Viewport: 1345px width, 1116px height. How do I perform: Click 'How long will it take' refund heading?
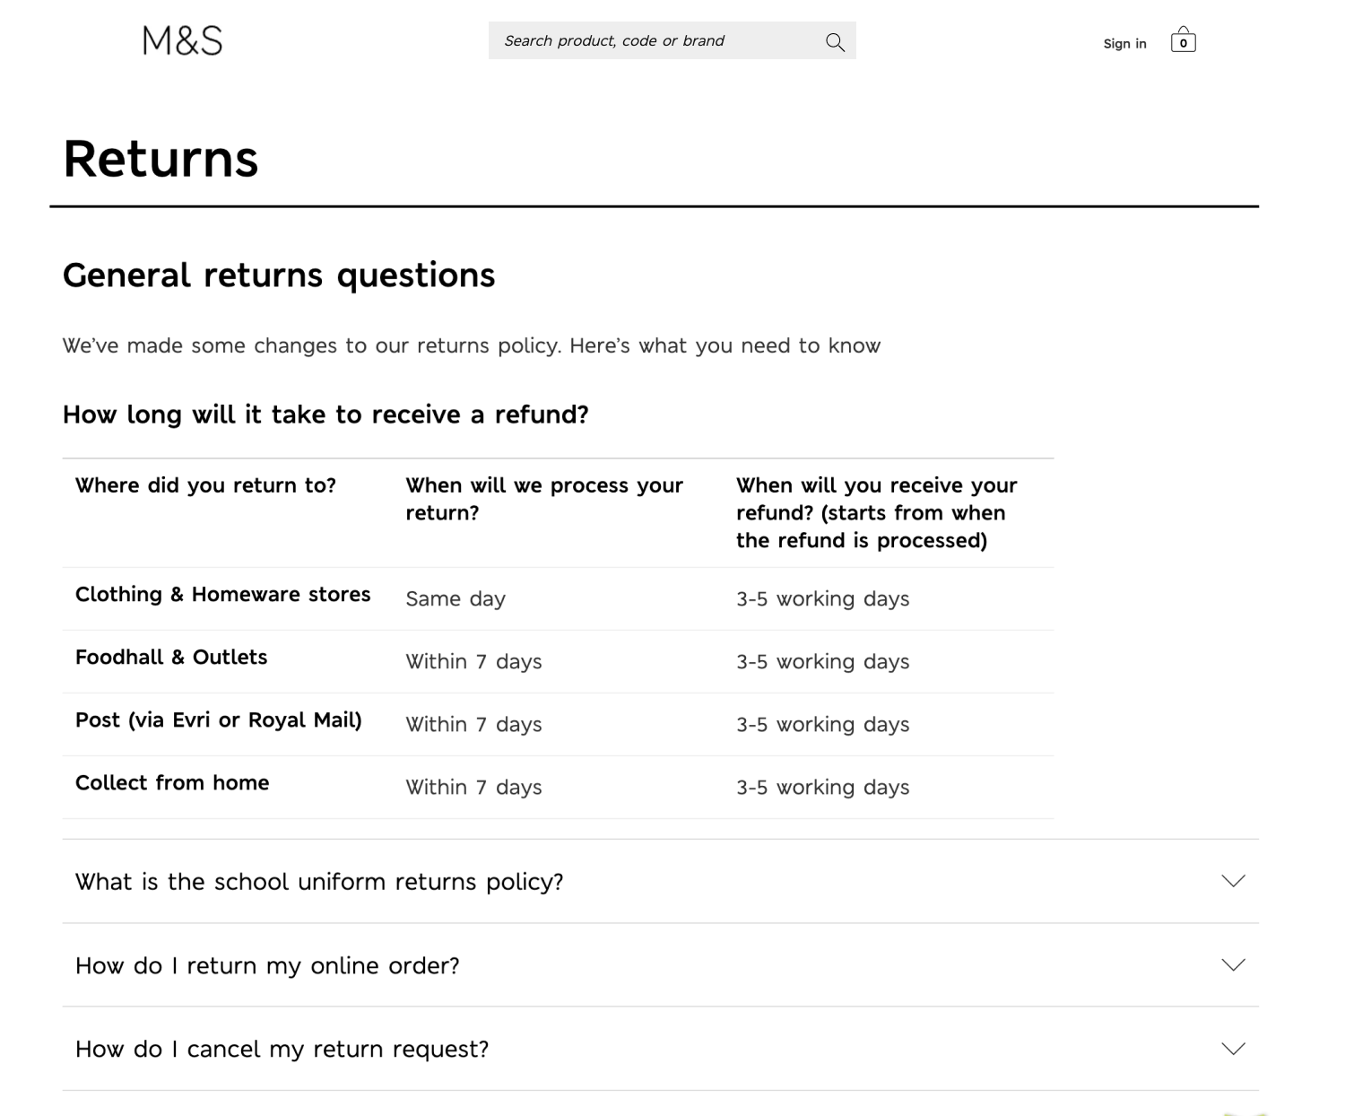pos(325,414)
